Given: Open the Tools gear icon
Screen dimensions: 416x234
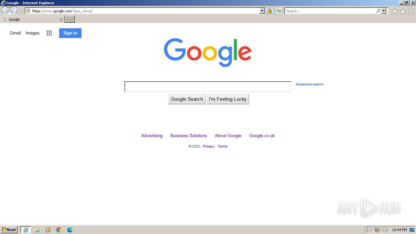Looking at the screenshot, I should point(411,11).
